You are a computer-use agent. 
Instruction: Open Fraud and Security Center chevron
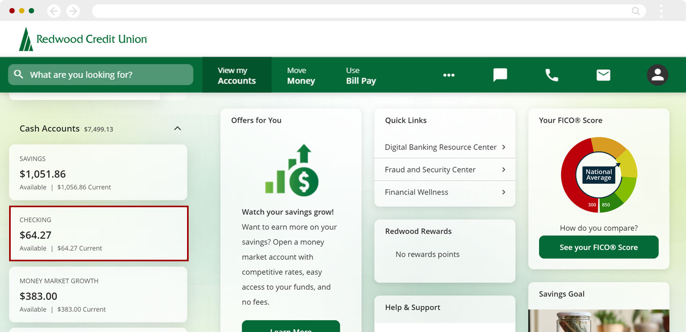click(504, 169)
